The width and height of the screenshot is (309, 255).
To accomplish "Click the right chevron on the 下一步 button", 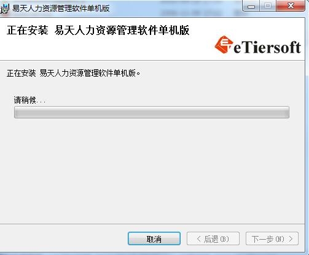I will [x=291, y=238].
